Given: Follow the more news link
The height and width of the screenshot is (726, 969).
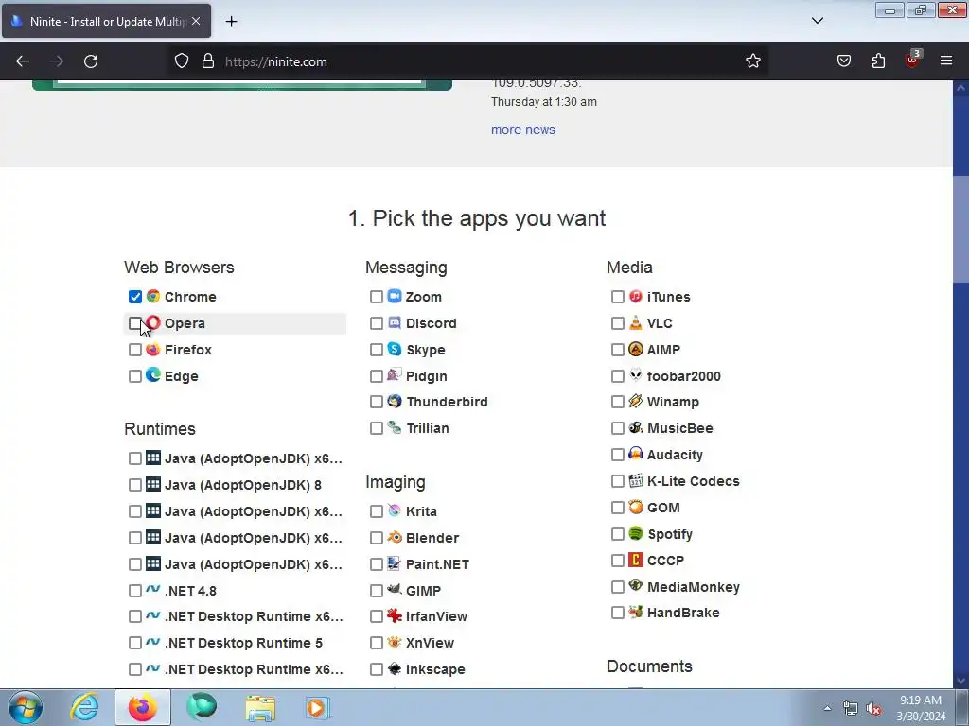Looking at the screenshot, I should (x=522, y=130).
